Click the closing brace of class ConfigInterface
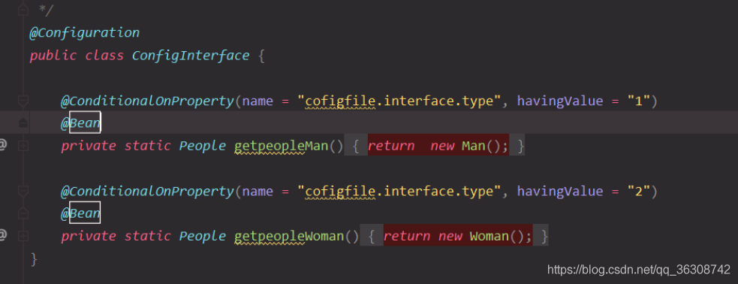This screenshot has height=284, width=738. [34, 259]
